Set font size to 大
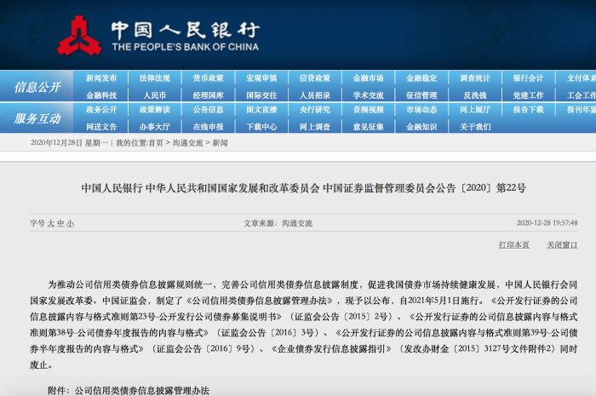This screenshot has width=596, height=396. [x=51, y=223]
